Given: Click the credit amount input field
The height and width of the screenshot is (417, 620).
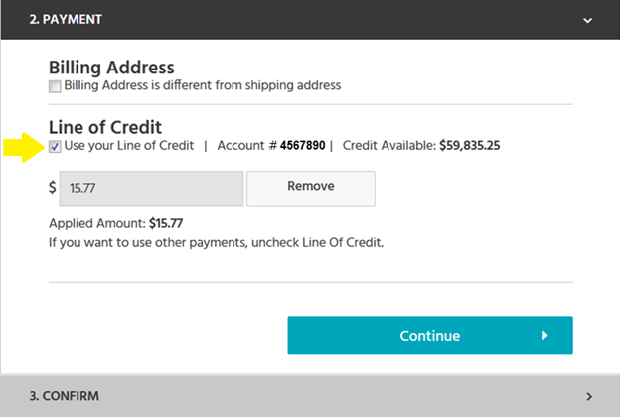Looking at the screenshot, I should pyautogui.click(x=151, y=188).
